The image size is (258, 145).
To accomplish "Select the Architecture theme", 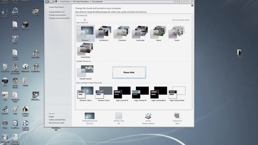I will point(104,33).
